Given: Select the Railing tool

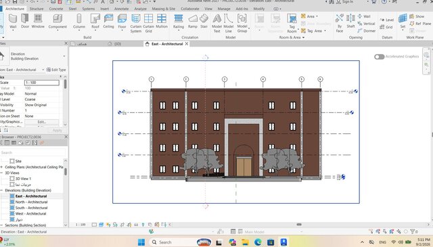Looking at the screenshot, I should pos(179,22).
